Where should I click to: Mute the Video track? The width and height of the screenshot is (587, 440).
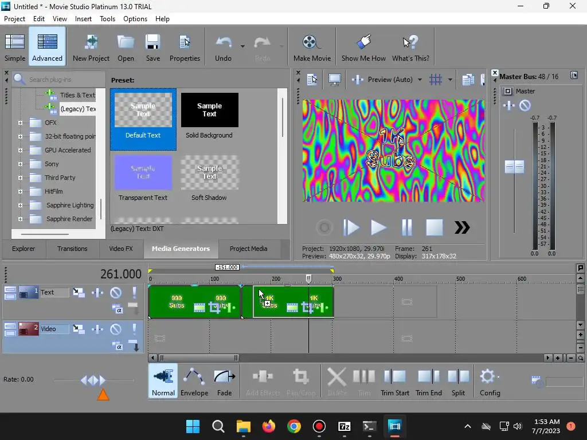tap(116, 329)
